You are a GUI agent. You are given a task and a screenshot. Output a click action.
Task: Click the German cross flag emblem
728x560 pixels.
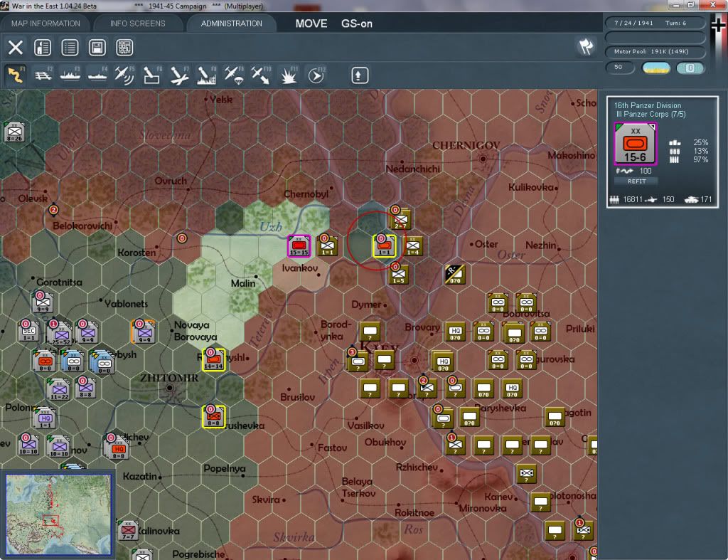(x=718, y=25)
